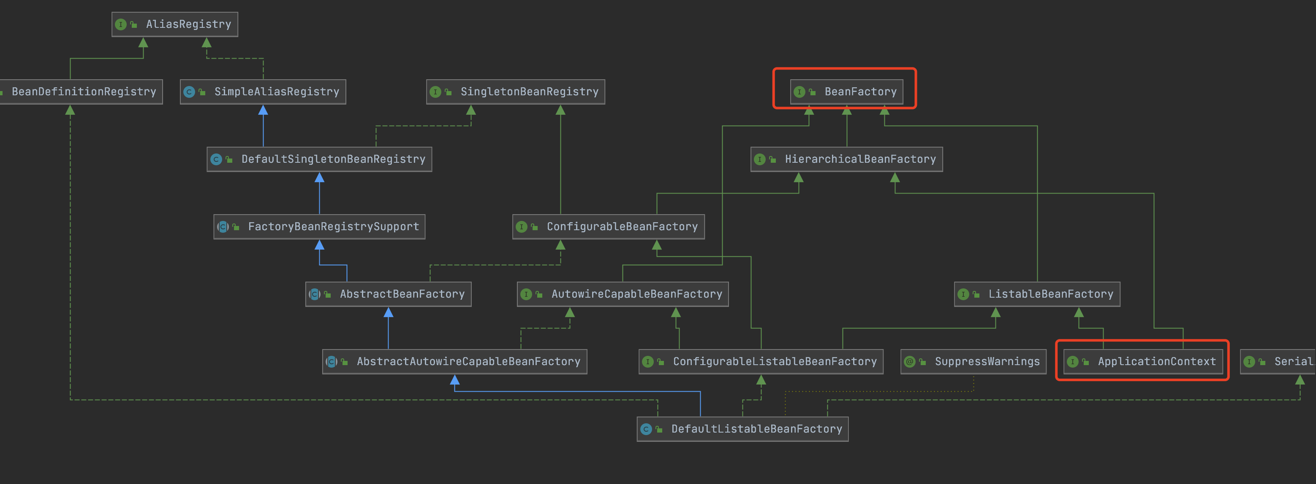Select the ConfigurableListableBeanFactory node
Image resolution: width=1316 pixels, height=484 pixels.
tap(774, 362)
